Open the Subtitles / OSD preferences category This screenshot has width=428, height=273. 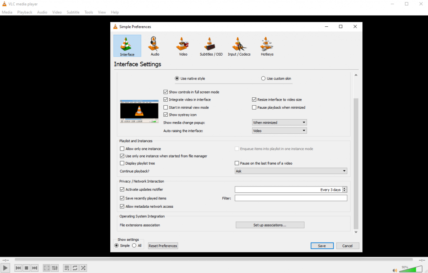[211, 46]
